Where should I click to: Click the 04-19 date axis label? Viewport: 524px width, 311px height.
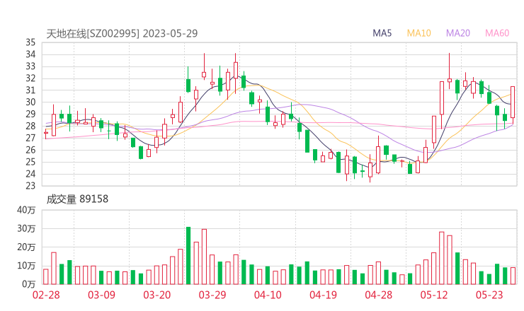tap(323, 295)
